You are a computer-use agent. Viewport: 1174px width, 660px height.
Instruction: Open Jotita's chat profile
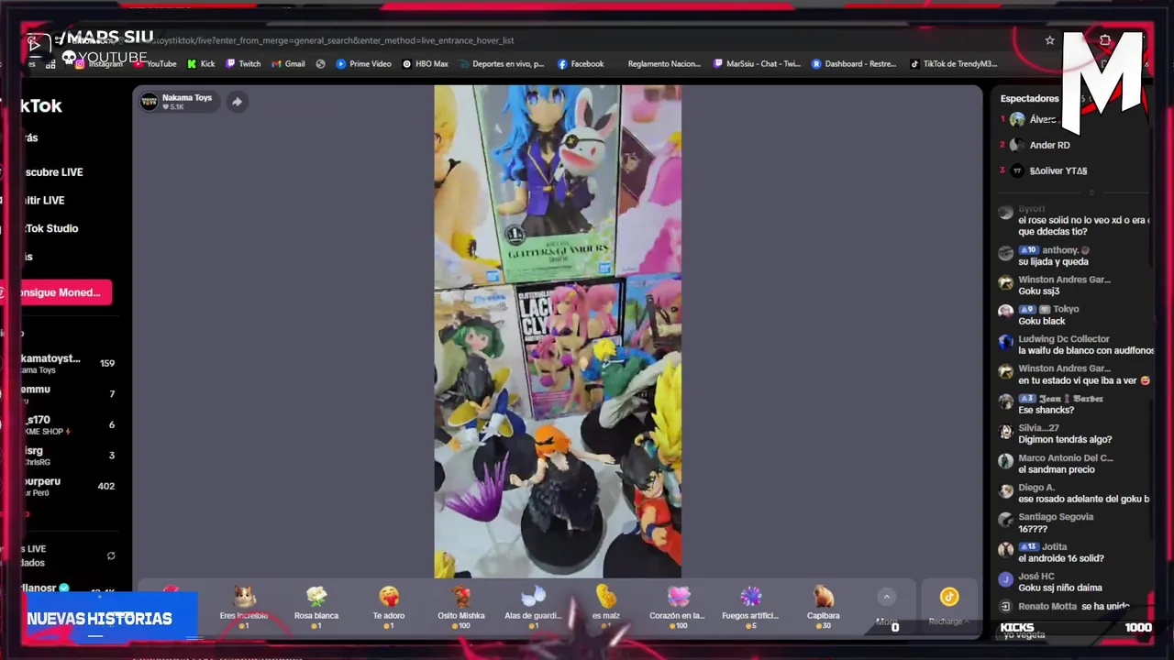click(x=1054, y=547)
